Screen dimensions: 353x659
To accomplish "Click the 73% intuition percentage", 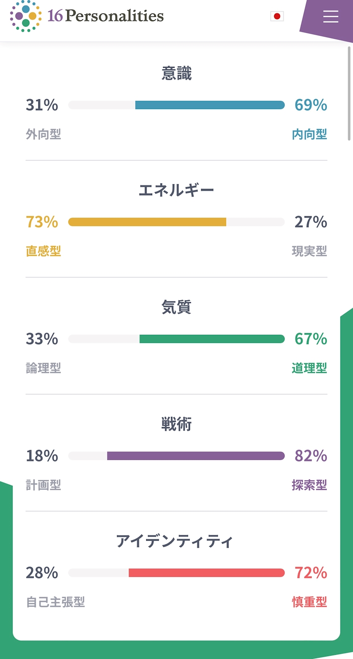I will pos(42,222).
